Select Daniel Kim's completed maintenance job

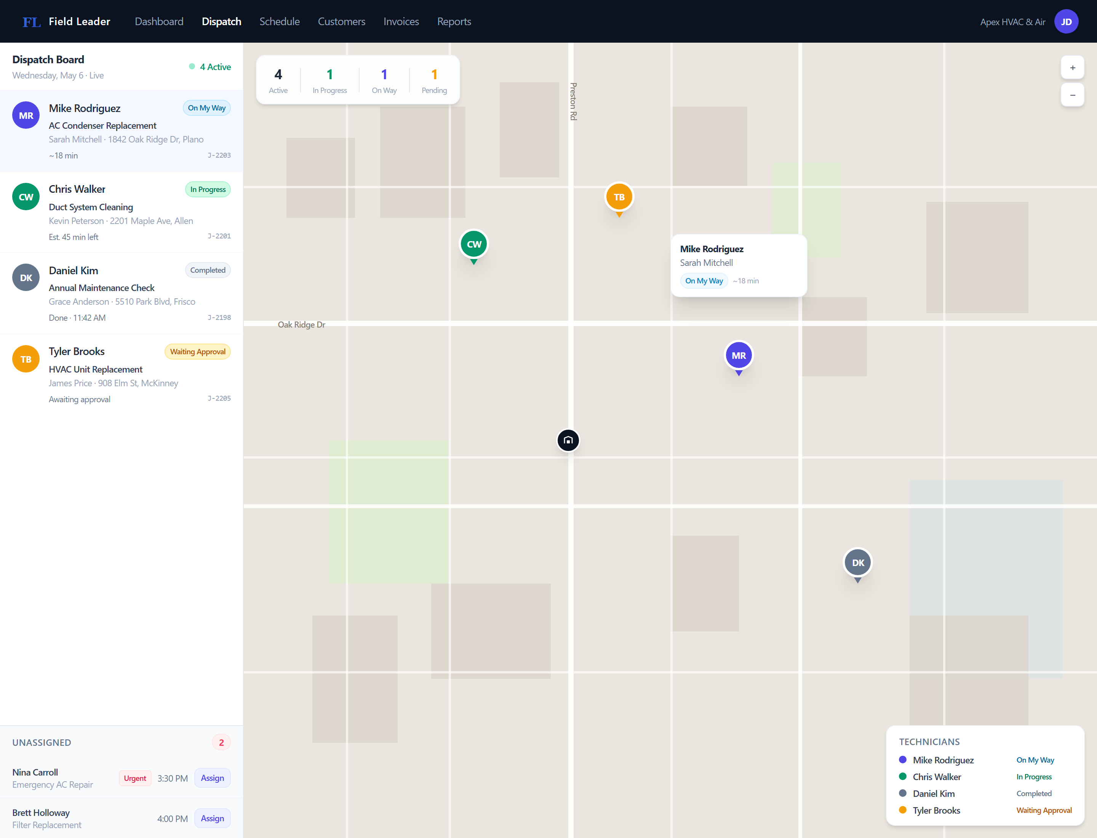121,294
